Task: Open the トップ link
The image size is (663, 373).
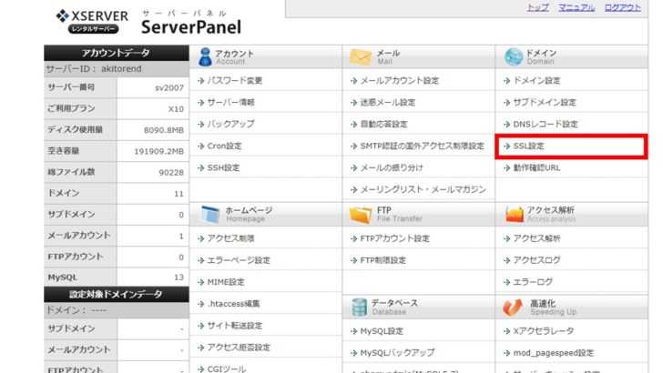Action: [x=537, y=7]
